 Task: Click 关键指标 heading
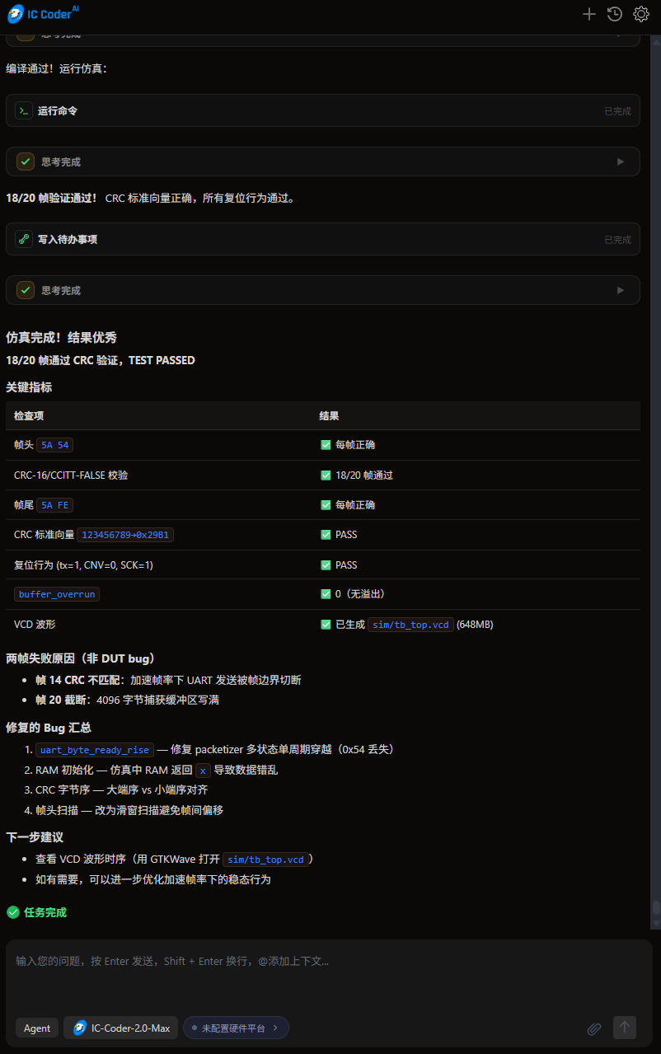coord(29,386)
